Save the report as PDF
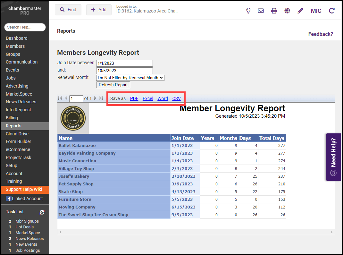Image resolution: width=343 pixels, height=255 pixels. pyautogui.click(x=134, y=98)
